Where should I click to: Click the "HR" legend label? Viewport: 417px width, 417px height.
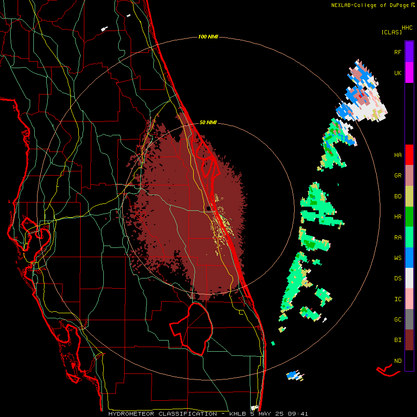(398, 217)
